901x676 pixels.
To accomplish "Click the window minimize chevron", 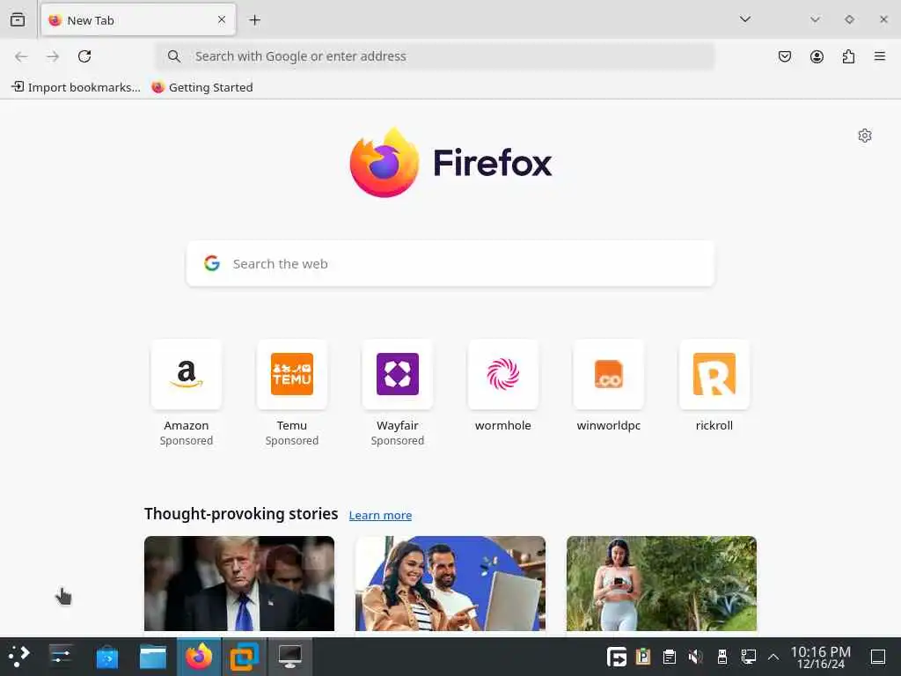I will point(815,19).
